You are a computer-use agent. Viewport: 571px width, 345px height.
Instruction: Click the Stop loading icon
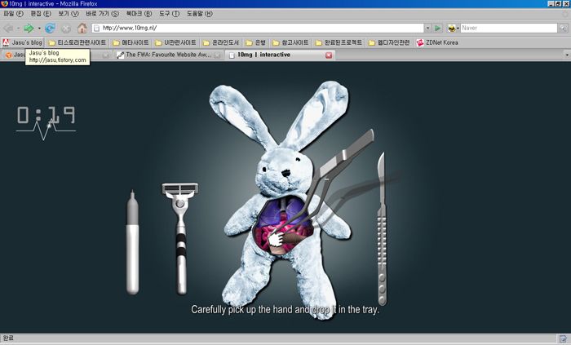click(66, 29)
